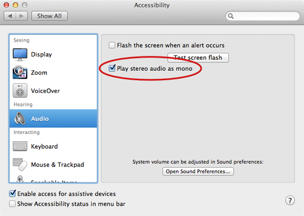Click Open Sound Preferences button
Viewport: 304px width, 216px height.
click(x=198, y=171)
